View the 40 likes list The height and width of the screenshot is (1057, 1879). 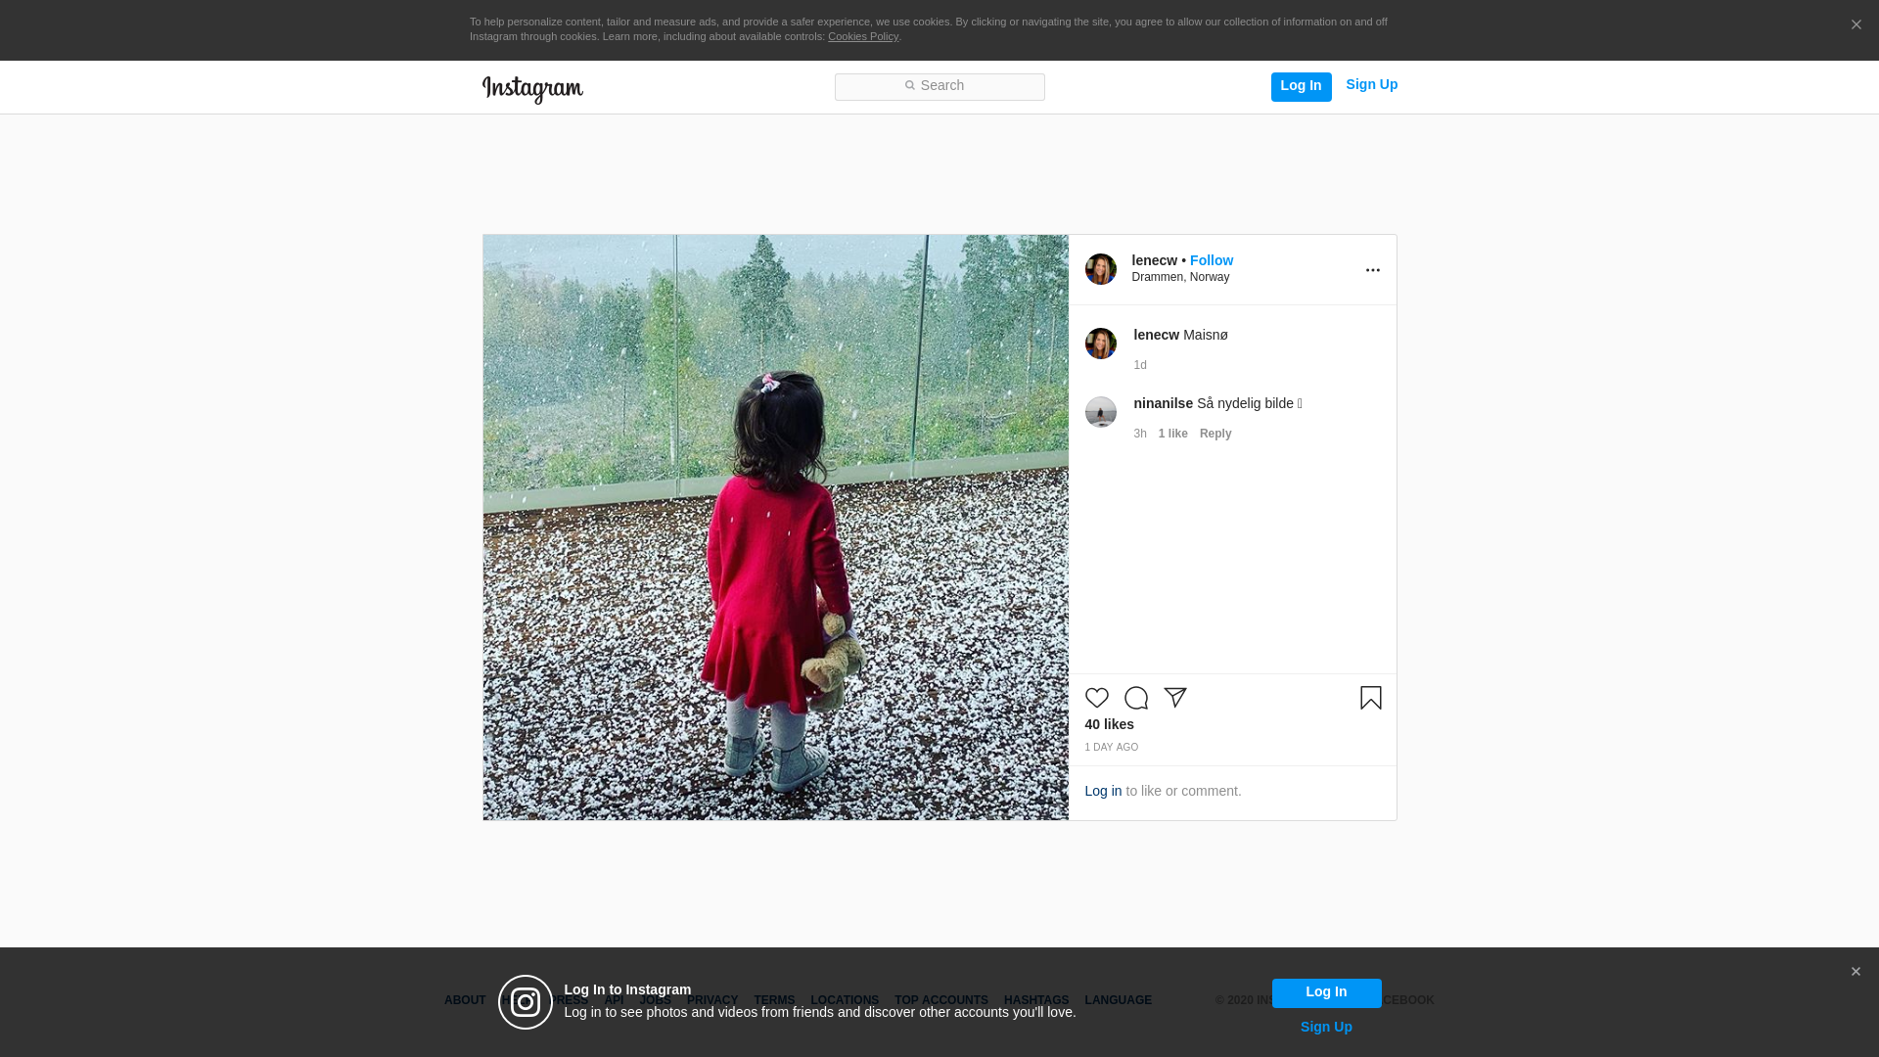1109,724
